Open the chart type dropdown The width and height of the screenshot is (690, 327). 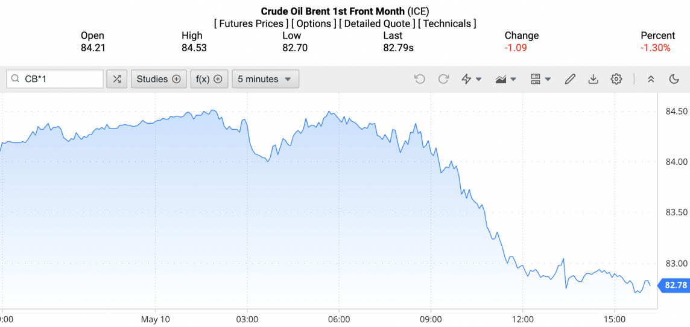[x=505, y=79]
